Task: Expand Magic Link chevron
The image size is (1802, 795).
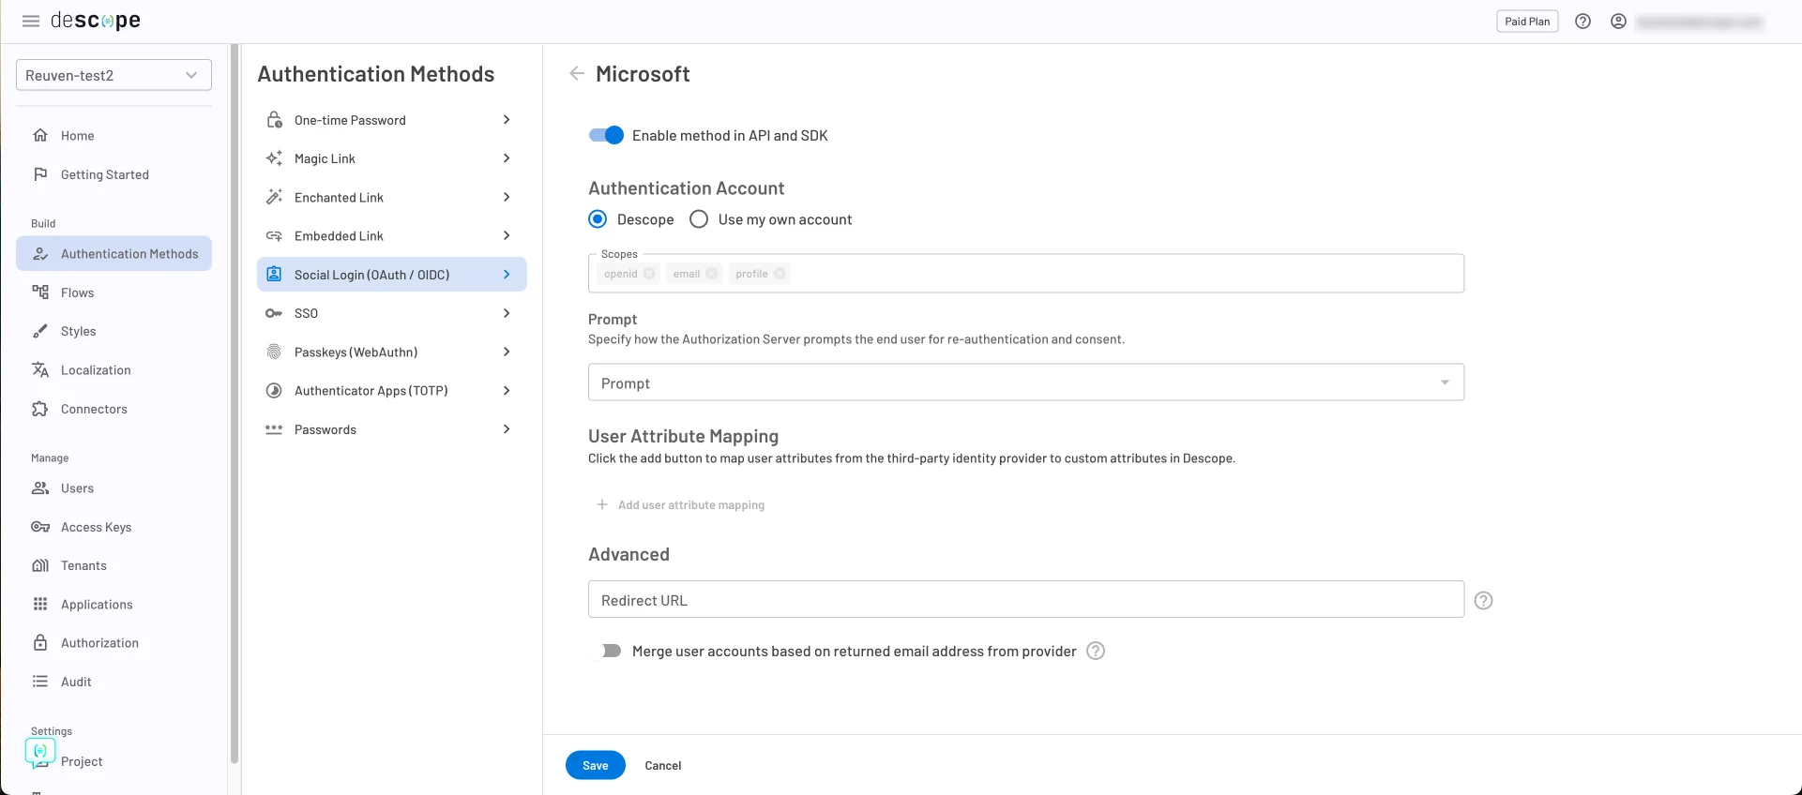Action: (x=507, y=158)
